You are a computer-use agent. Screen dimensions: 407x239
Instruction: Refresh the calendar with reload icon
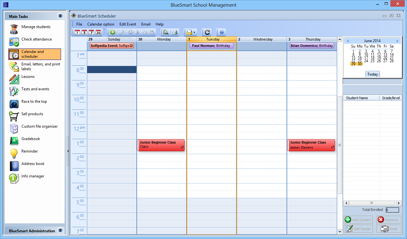click(x=207, y=32)
